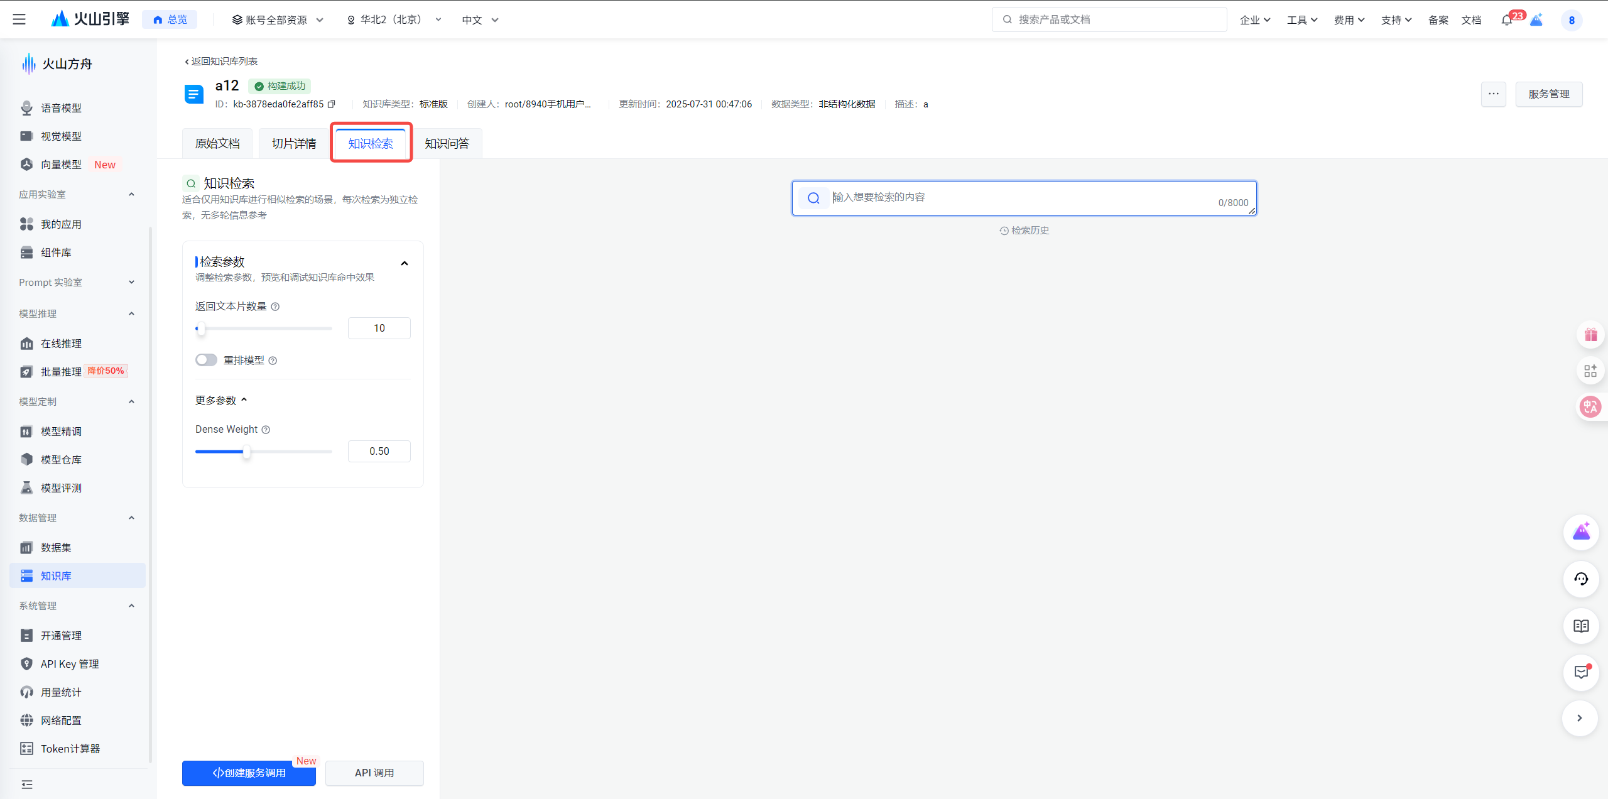1608x799 pixels.
Task: Click the 火山引擎 logo
Action: (90, 19)
